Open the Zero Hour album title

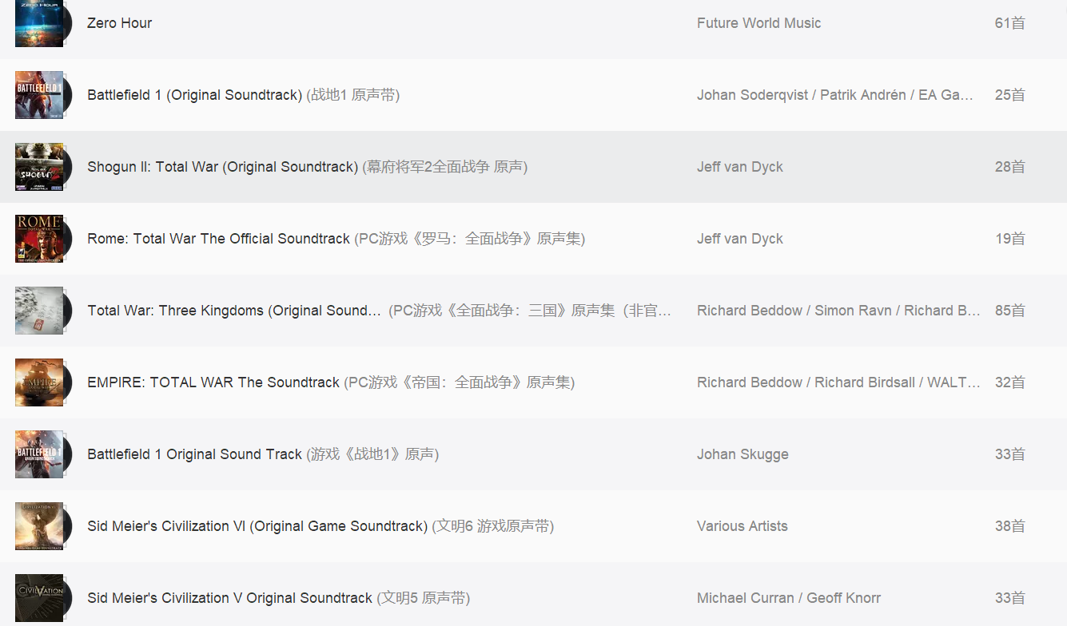[x=119, y=23]
